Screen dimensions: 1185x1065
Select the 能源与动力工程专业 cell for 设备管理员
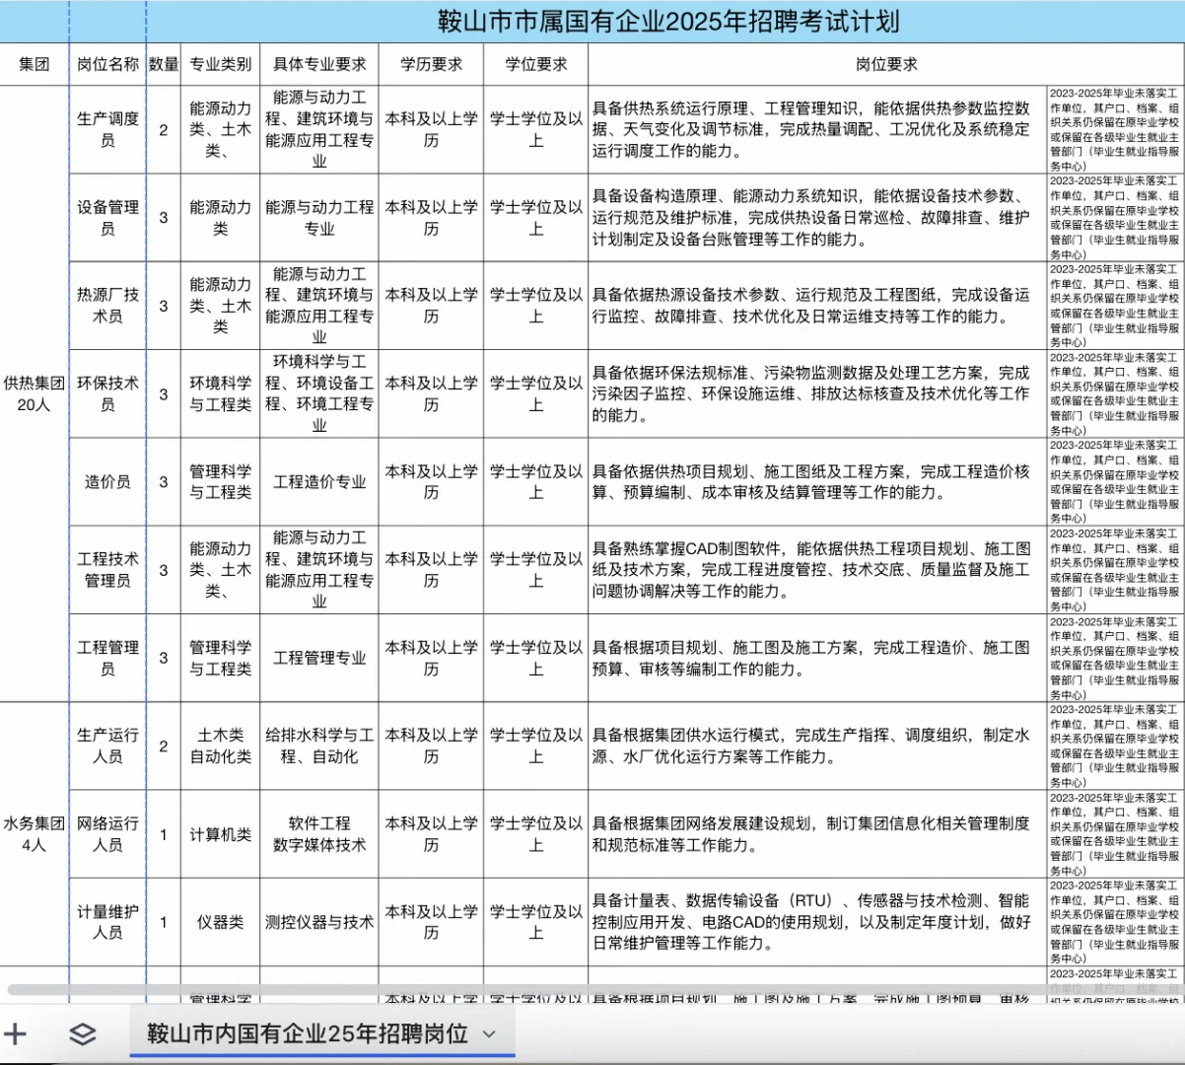(x=319, y=217)
